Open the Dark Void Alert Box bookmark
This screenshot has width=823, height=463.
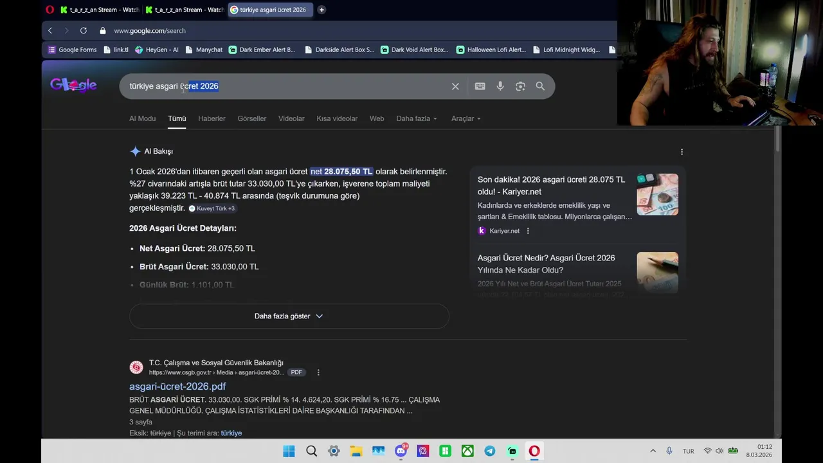point(414,50)
